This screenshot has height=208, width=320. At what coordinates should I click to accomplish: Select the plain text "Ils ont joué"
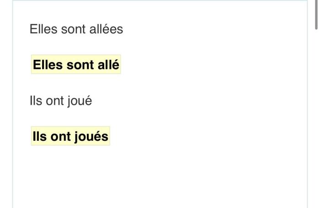61,101
